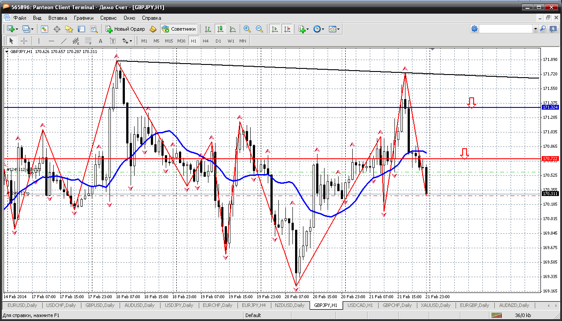Switch chart to candlestick display mode
Viewport: 562px width, 321px height.
tap(220, 29)
